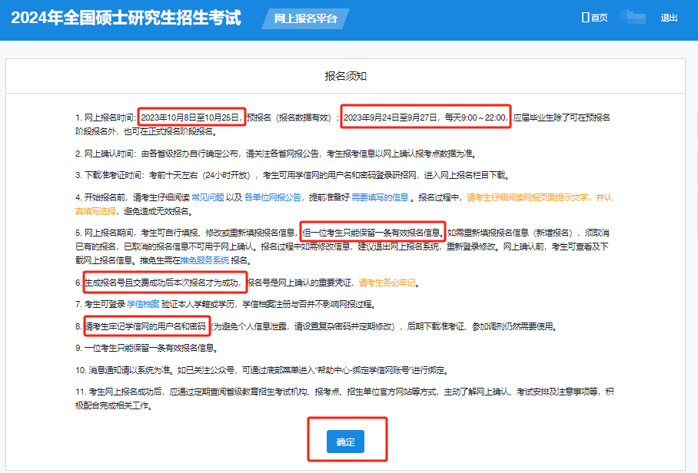This screenshot has height=473, width=698.
Task: Open the 需要填写的信息 link
Action: [x=381, y=197]
